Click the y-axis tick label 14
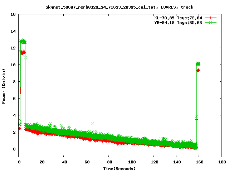Image resolution: width=229 pixels, height=172 pixels. [13, 31]
